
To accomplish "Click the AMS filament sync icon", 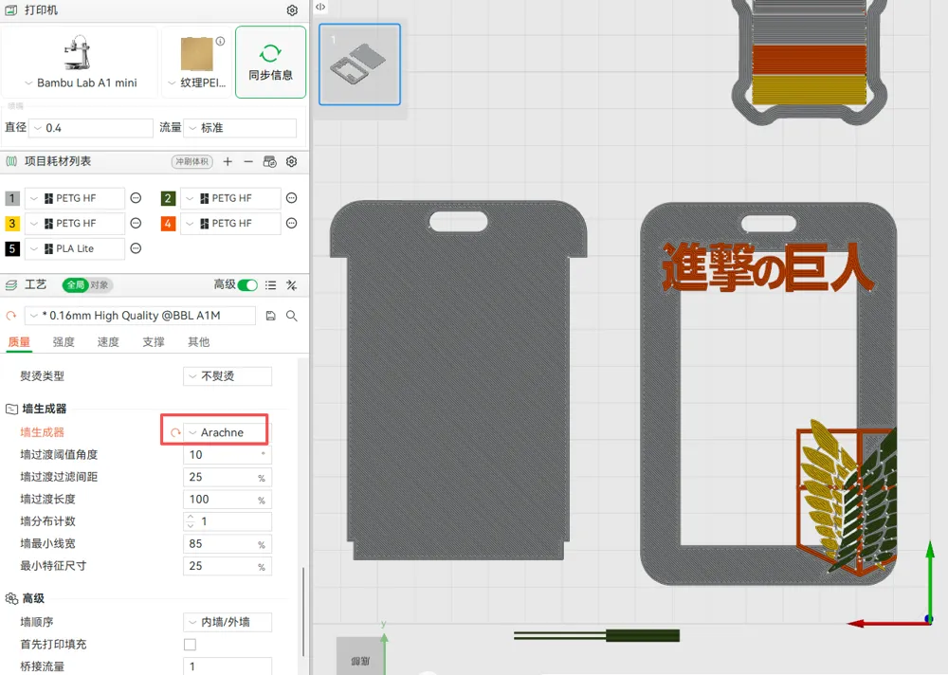I will coord(269,161).
